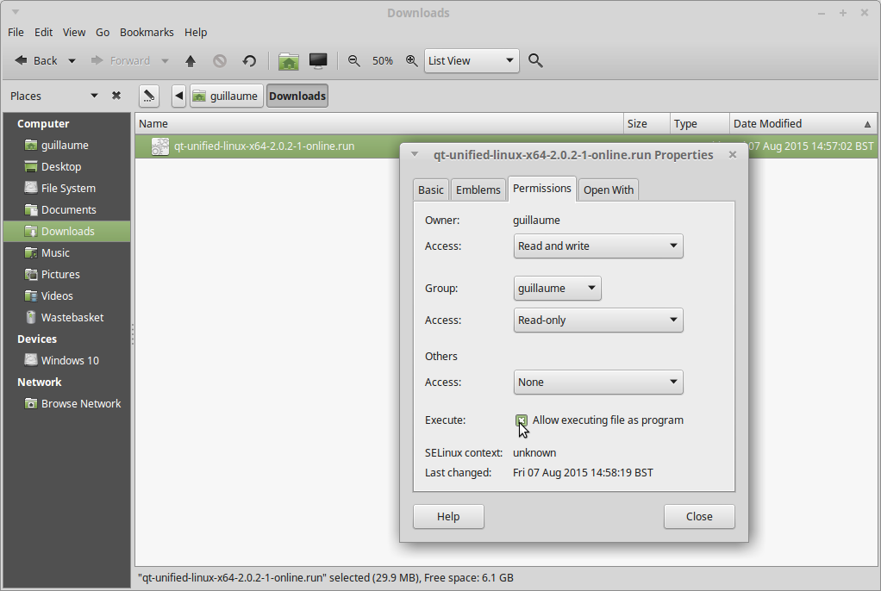Click the Forward navigation button
This screenshot has width=881, height=591.
(121, 60)
